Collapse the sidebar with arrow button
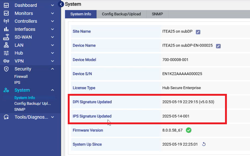This screenshot has height=156, width=250. 61,4
